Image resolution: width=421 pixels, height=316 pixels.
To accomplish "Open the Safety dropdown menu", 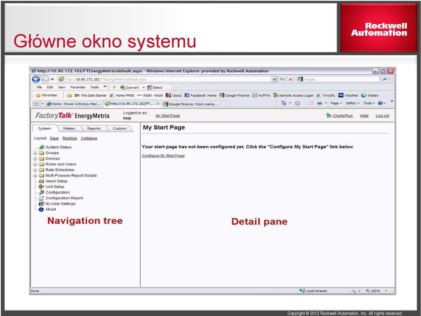I will tap(352, 103).
